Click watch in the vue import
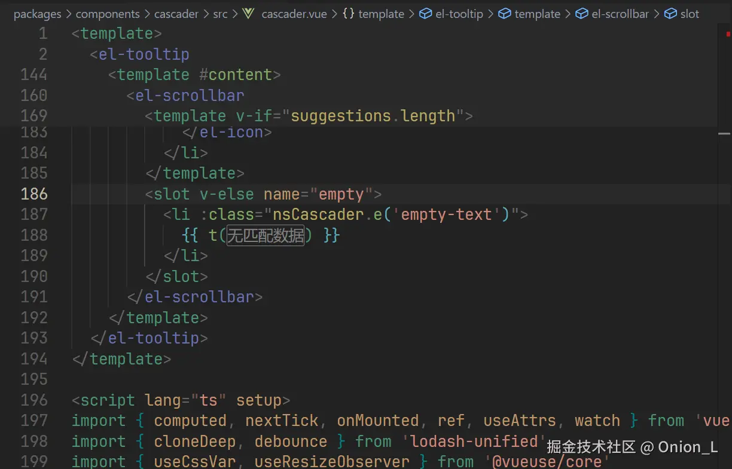Image resolution: width=732 pixels, height=469 pixels. [x=597, y=421]
